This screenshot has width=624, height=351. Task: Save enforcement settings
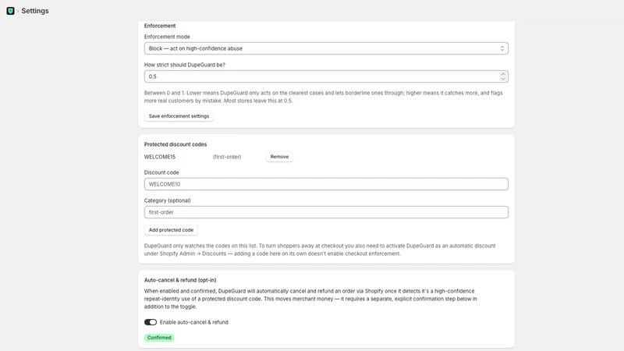[179, 116]
